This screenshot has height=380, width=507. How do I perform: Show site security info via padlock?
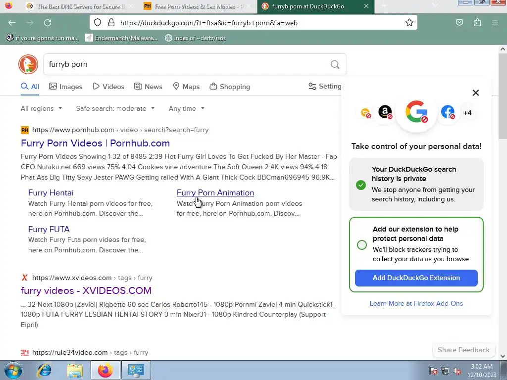tap(111, 22)
